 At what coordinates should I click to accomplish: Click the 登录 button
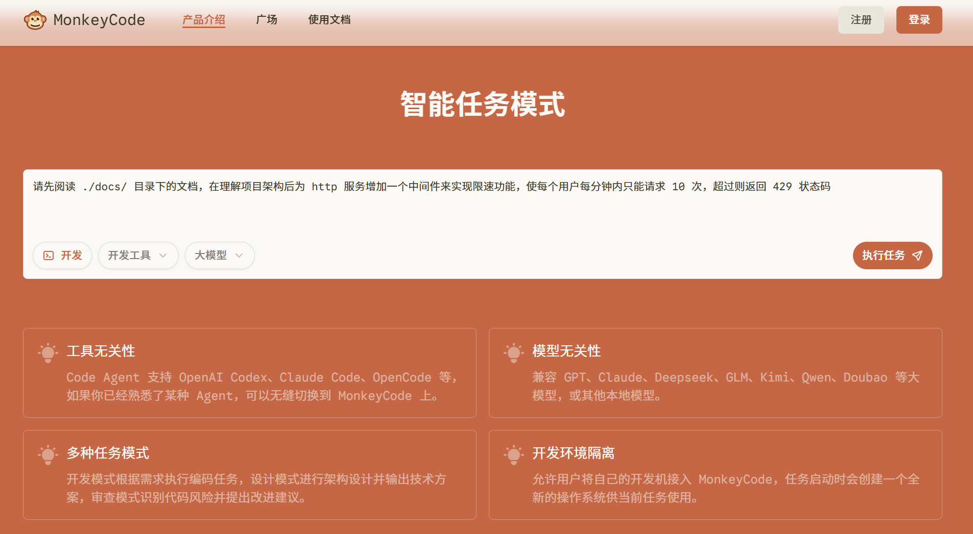click(x=918, y=19)
